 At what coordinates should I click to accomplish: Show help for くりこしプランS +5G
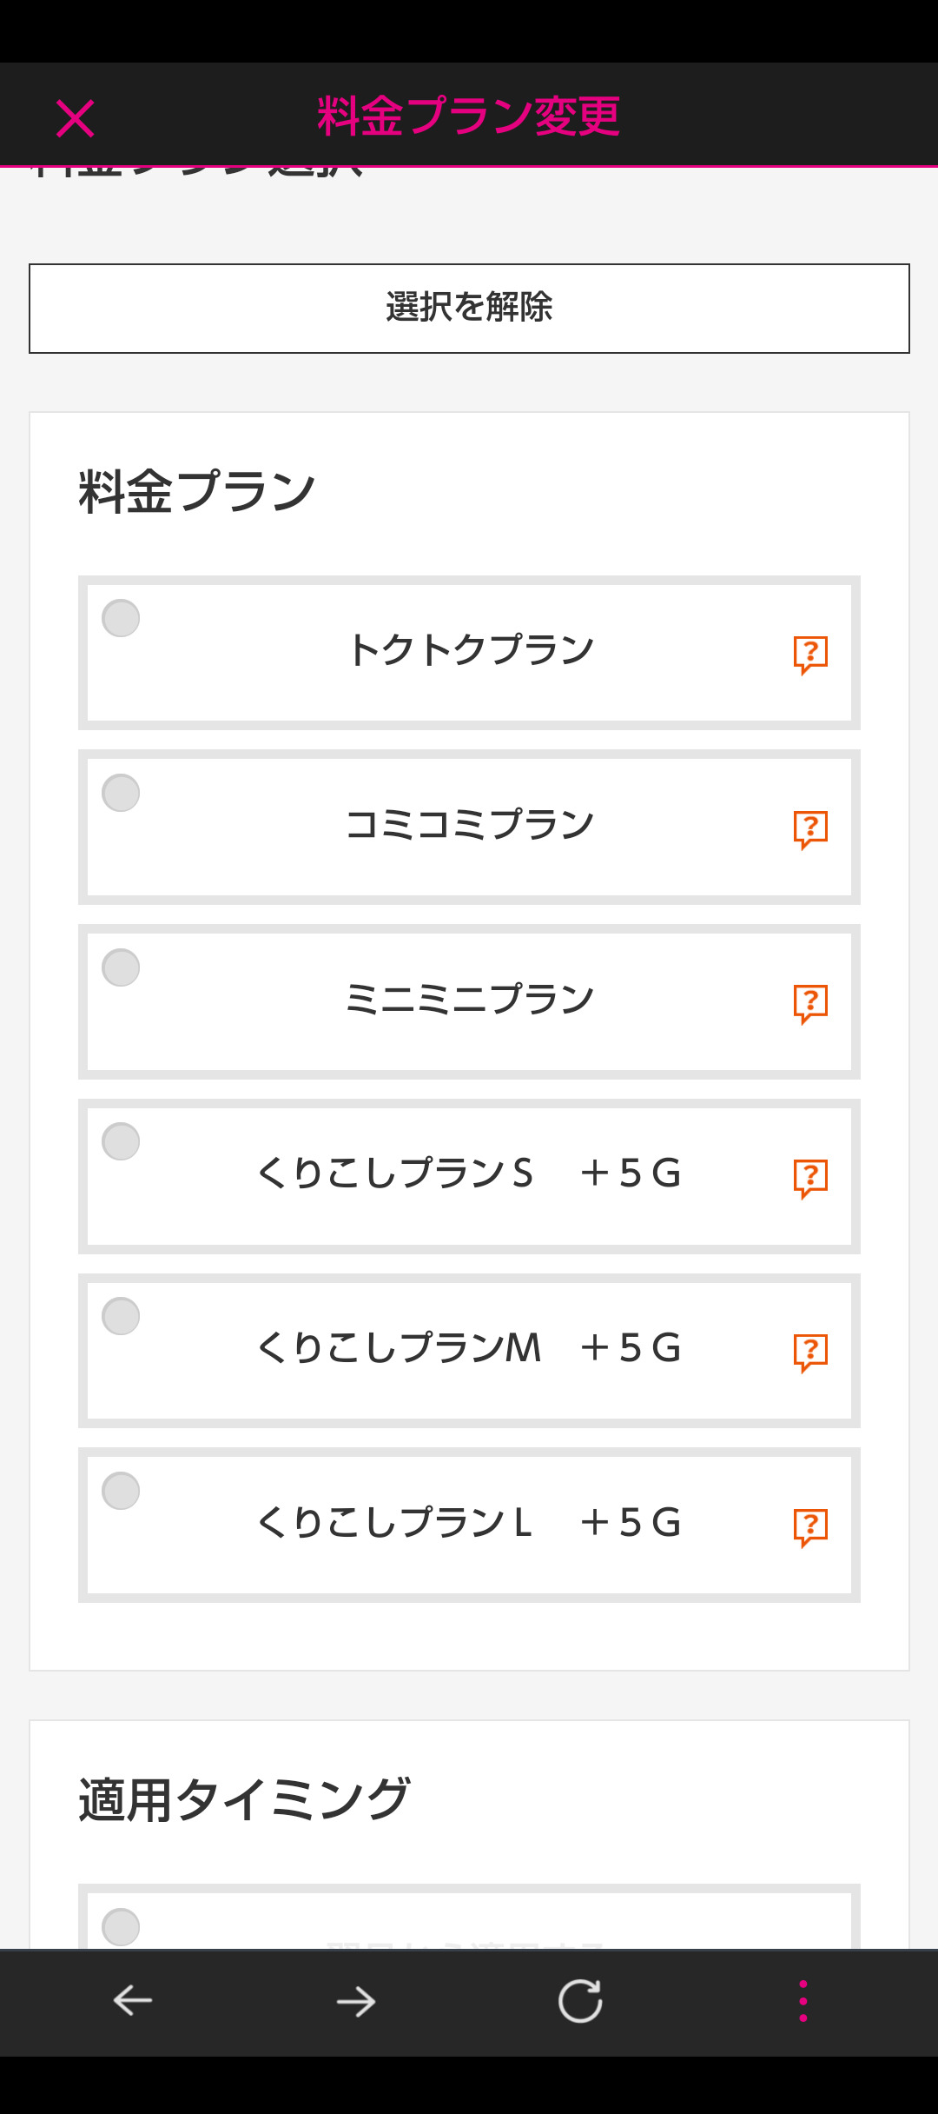pos(809,1179)
